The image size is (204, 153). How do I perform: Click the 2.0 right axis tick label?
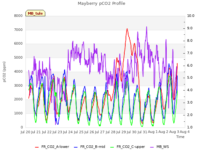tap(190, 115)
